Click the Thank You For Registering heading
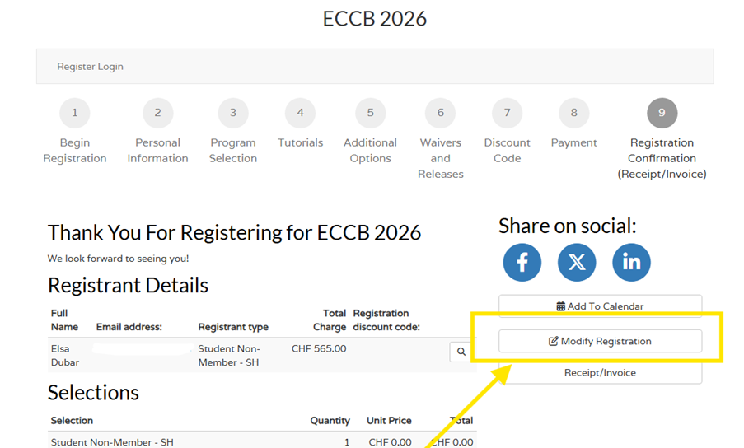 click(x=234, y=232)
